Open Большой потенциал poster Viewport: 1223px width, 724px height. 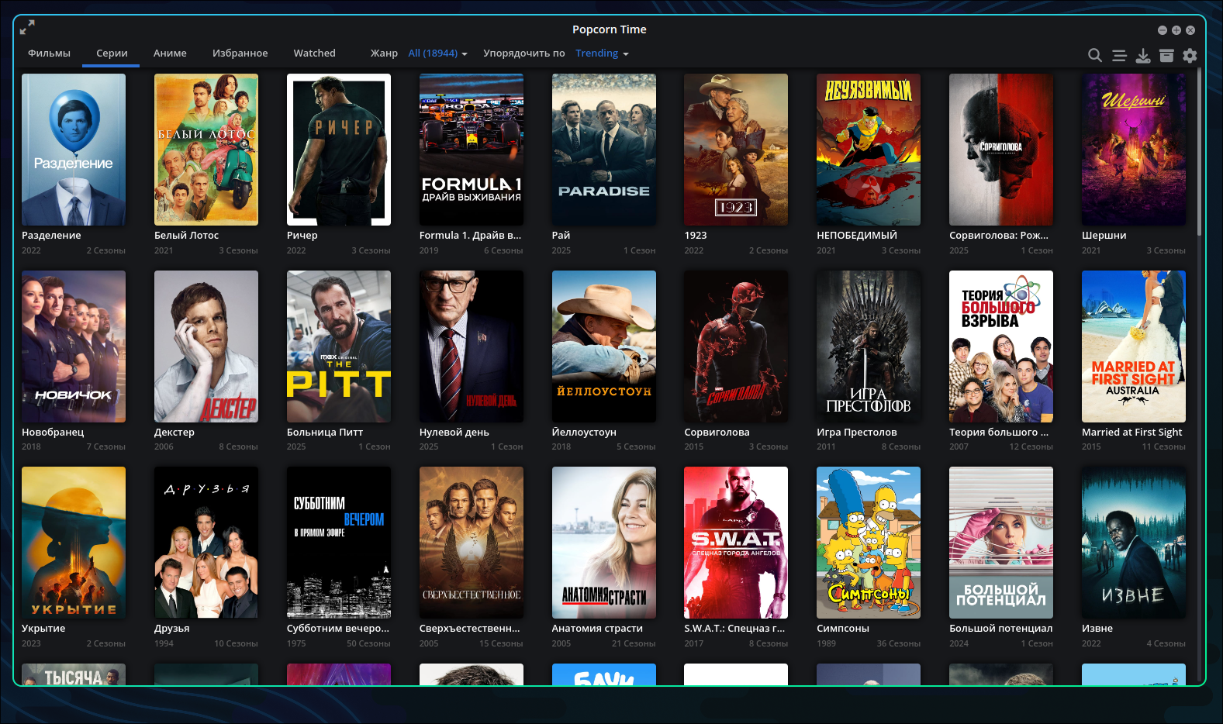tap(1001, 543)
